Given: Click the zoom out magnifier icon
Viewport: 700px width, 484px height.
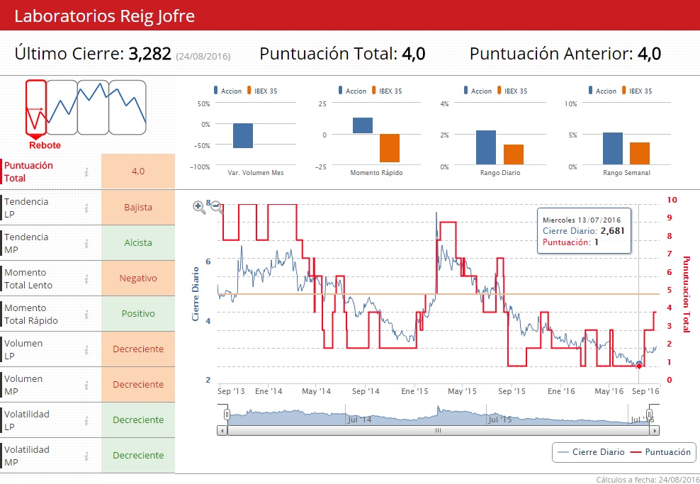Looking at the screenshot, I should tap(217, 207).
